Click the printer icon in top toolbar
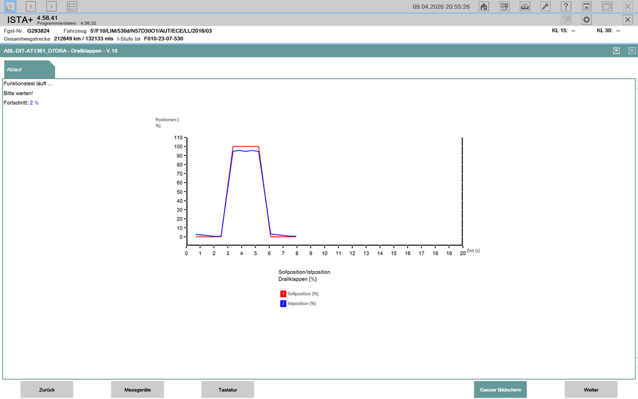Viewport: 638px width, 399px height. coord(525,6)
